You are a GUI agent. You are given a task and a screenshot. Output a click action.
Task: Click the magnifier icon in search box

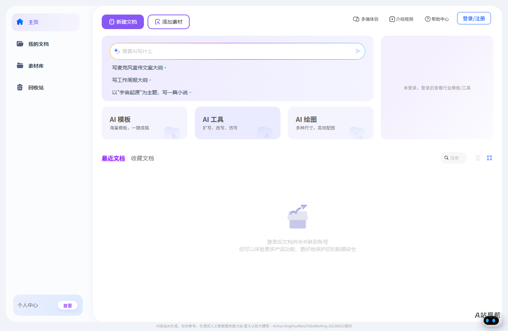click(446, 158)
